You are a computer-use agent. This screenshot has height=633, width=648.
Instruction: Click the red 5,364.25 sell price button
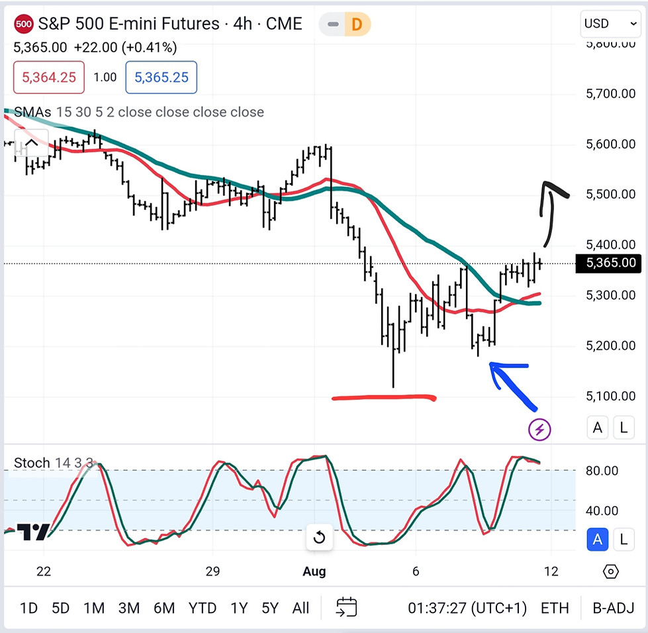tap(49, 77)
